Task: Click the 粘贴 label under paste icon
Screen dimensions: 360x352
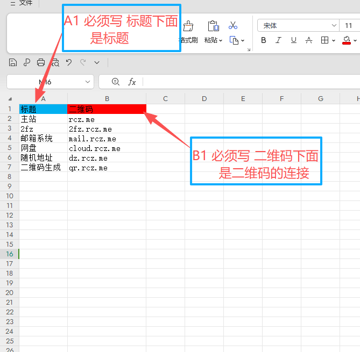Action: [x=211, y=40]
